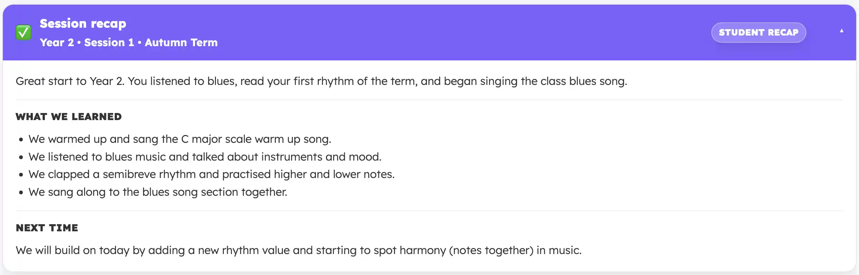Click the bullet dot before 'We clapped'
This screenshot has height=275, width=859.
coord(21,175)
